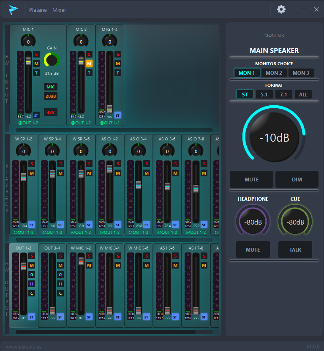Toggle headphone H on OUT 1-2
The height and width of the screenshot is (351, 324).
32,284
